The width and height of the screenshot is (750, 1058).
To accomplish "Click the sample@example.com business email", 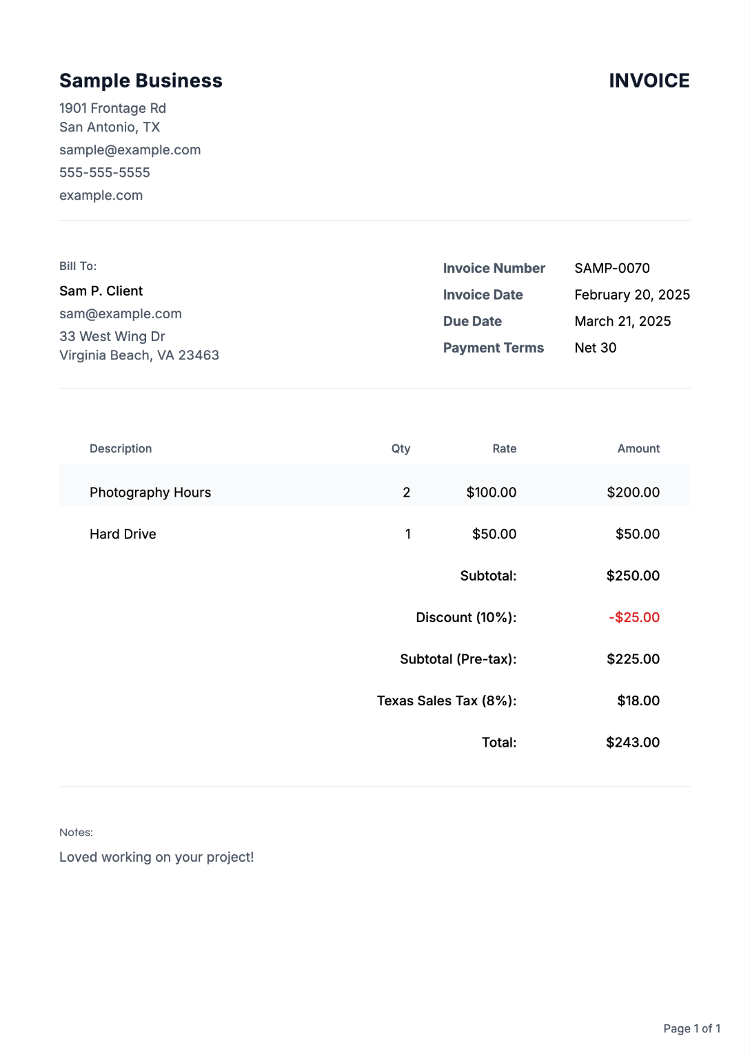I will pos(130,150).
